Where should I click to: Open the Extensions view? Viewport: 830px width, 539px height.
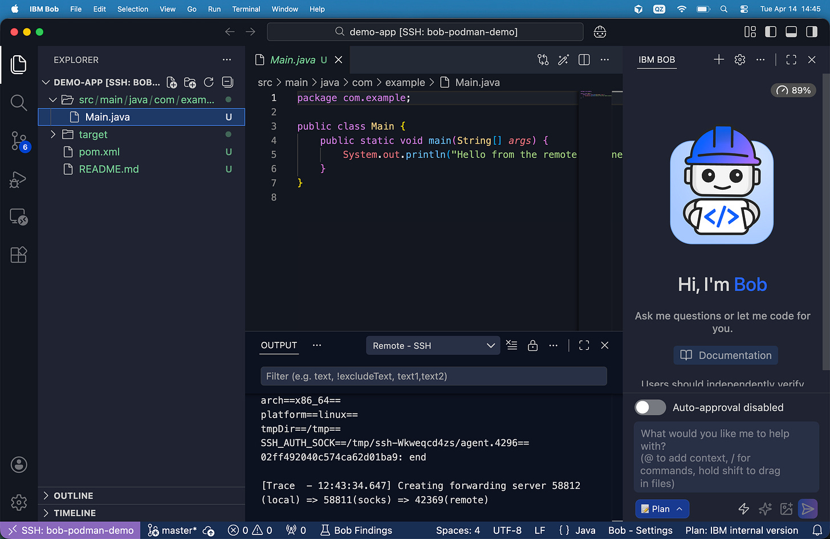[19, 255]
